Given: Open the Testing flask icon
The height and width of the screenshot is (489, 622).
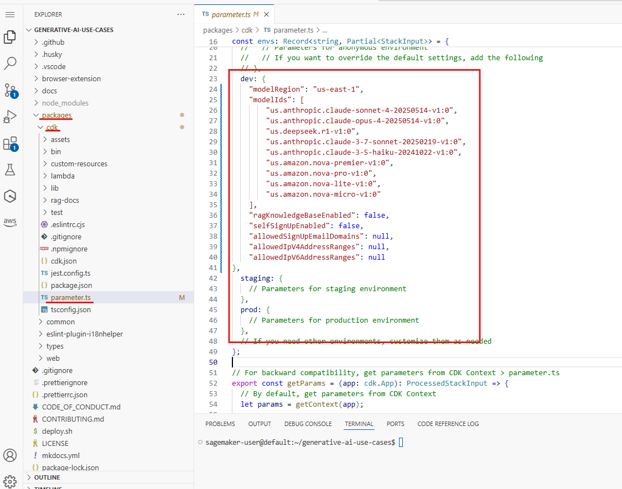Looking at the screenshot, I should click(x=10, y=170).
